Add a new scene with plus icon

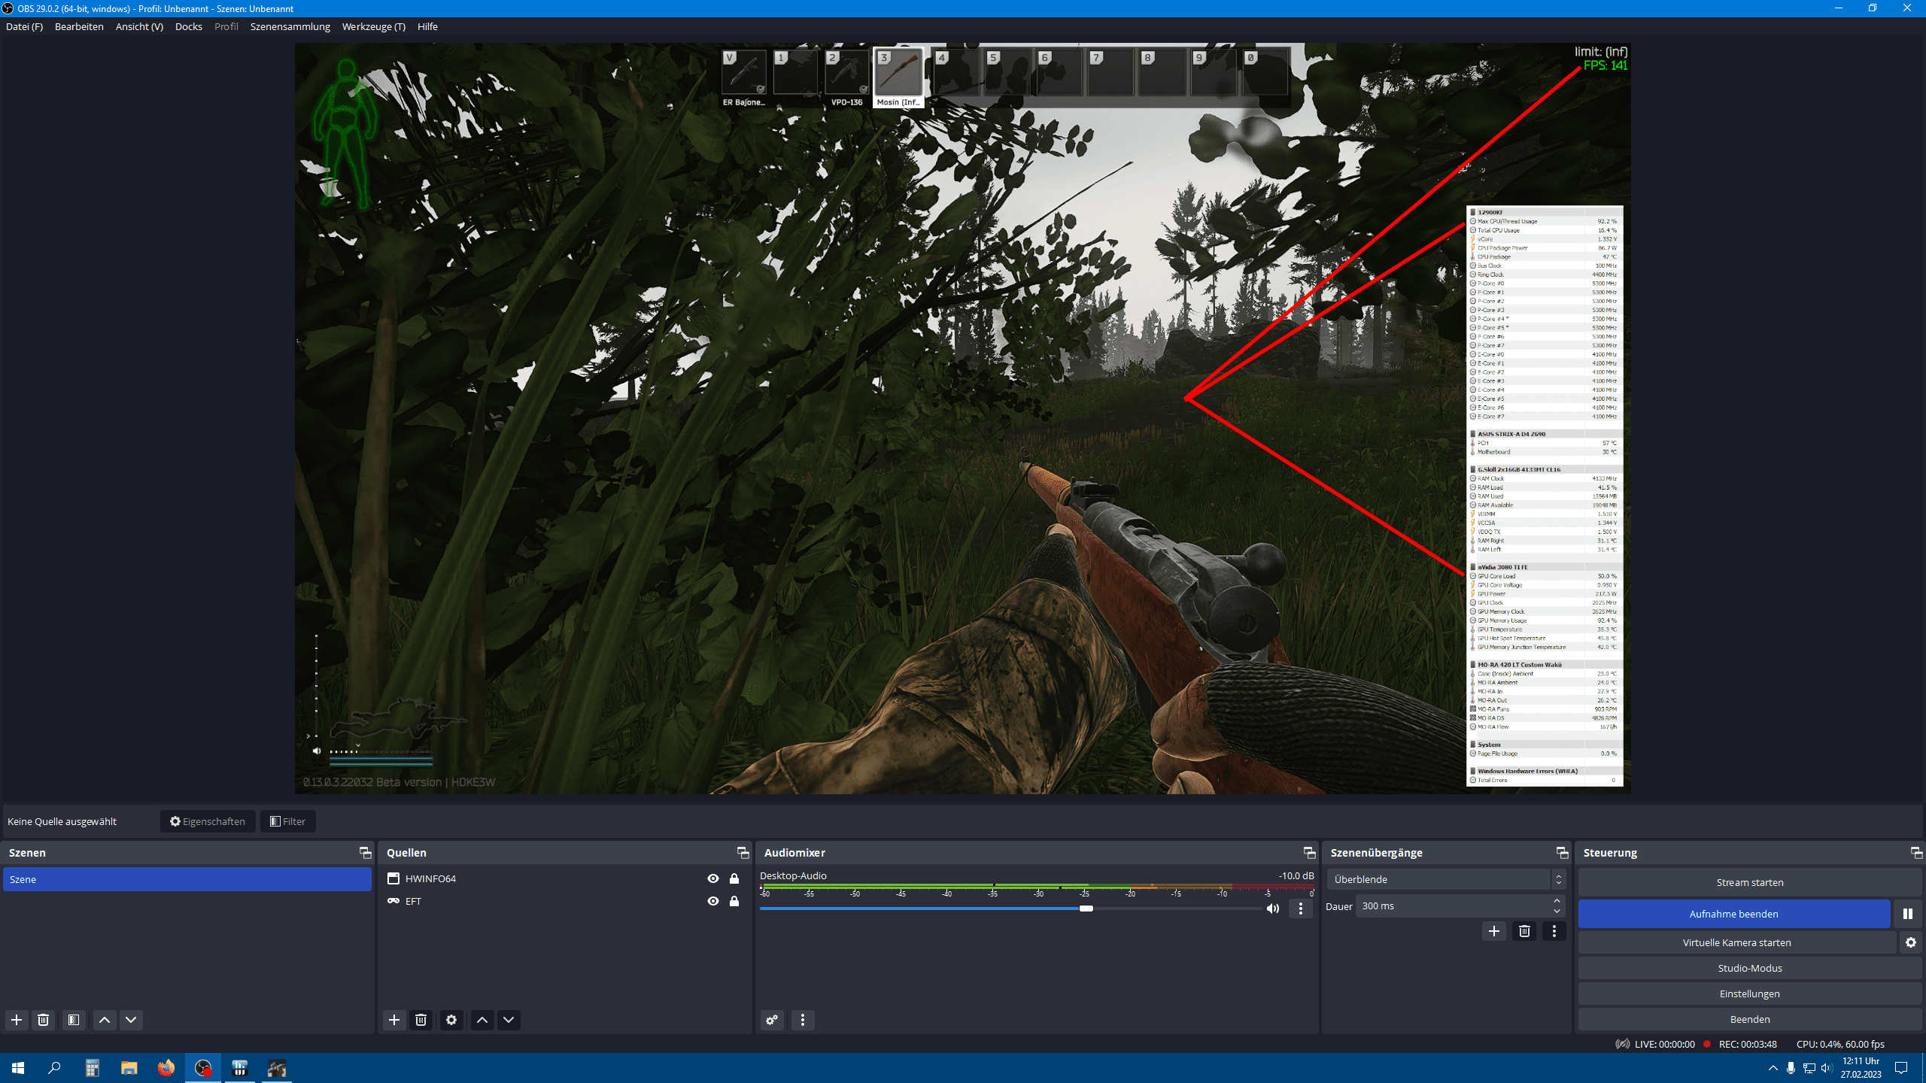pos(17,1020)
